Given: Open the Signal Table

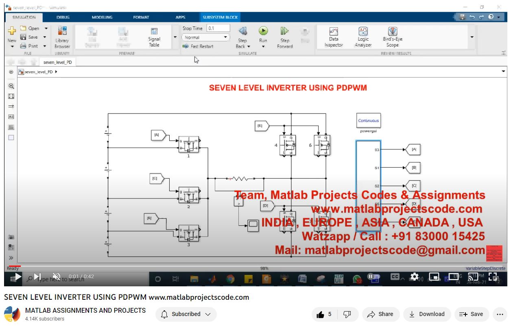Looking at the screenshot, I should pyautogui.click(x=154, y=37).
